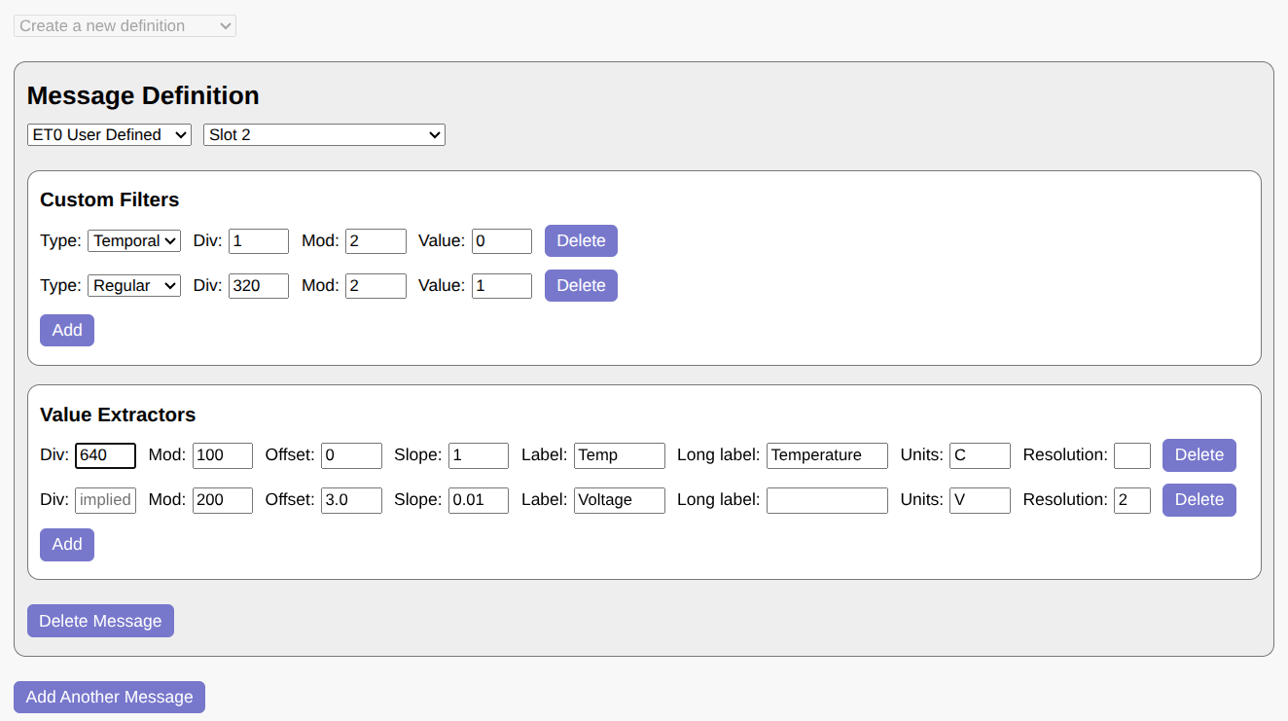Open the Temporal filter type dropdown
Viewport: 1288px width, 721px height.
click(134, 240)
